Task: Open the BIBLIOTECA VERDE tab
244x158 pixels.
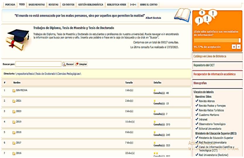Action: click(x=116, y=5)
